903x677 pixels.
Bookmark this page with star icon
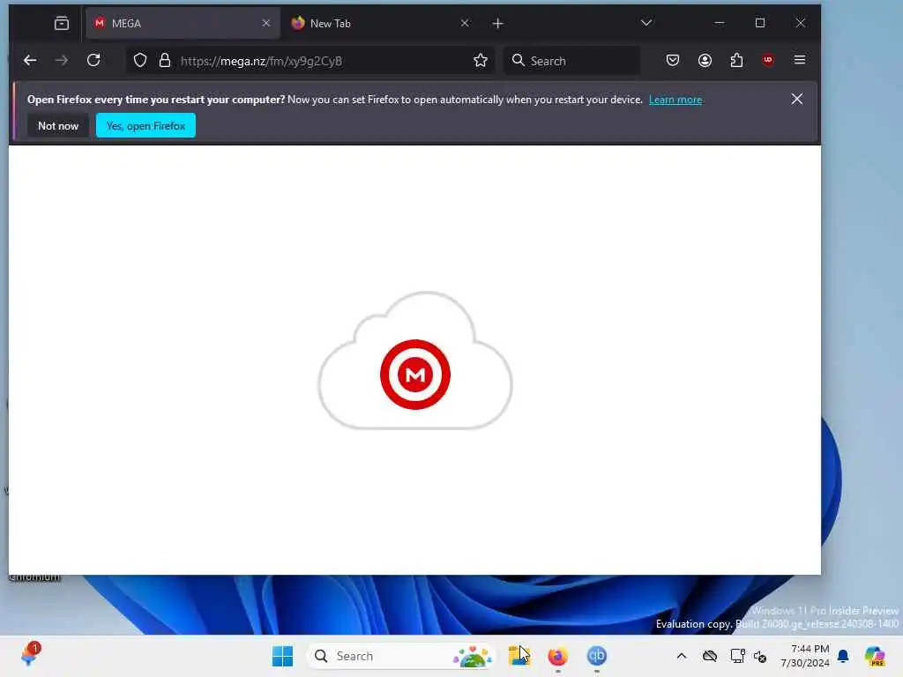481,60
